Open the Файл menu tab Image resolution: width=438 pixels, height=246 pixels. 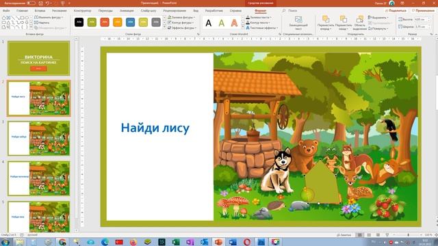tap(6, 11)
